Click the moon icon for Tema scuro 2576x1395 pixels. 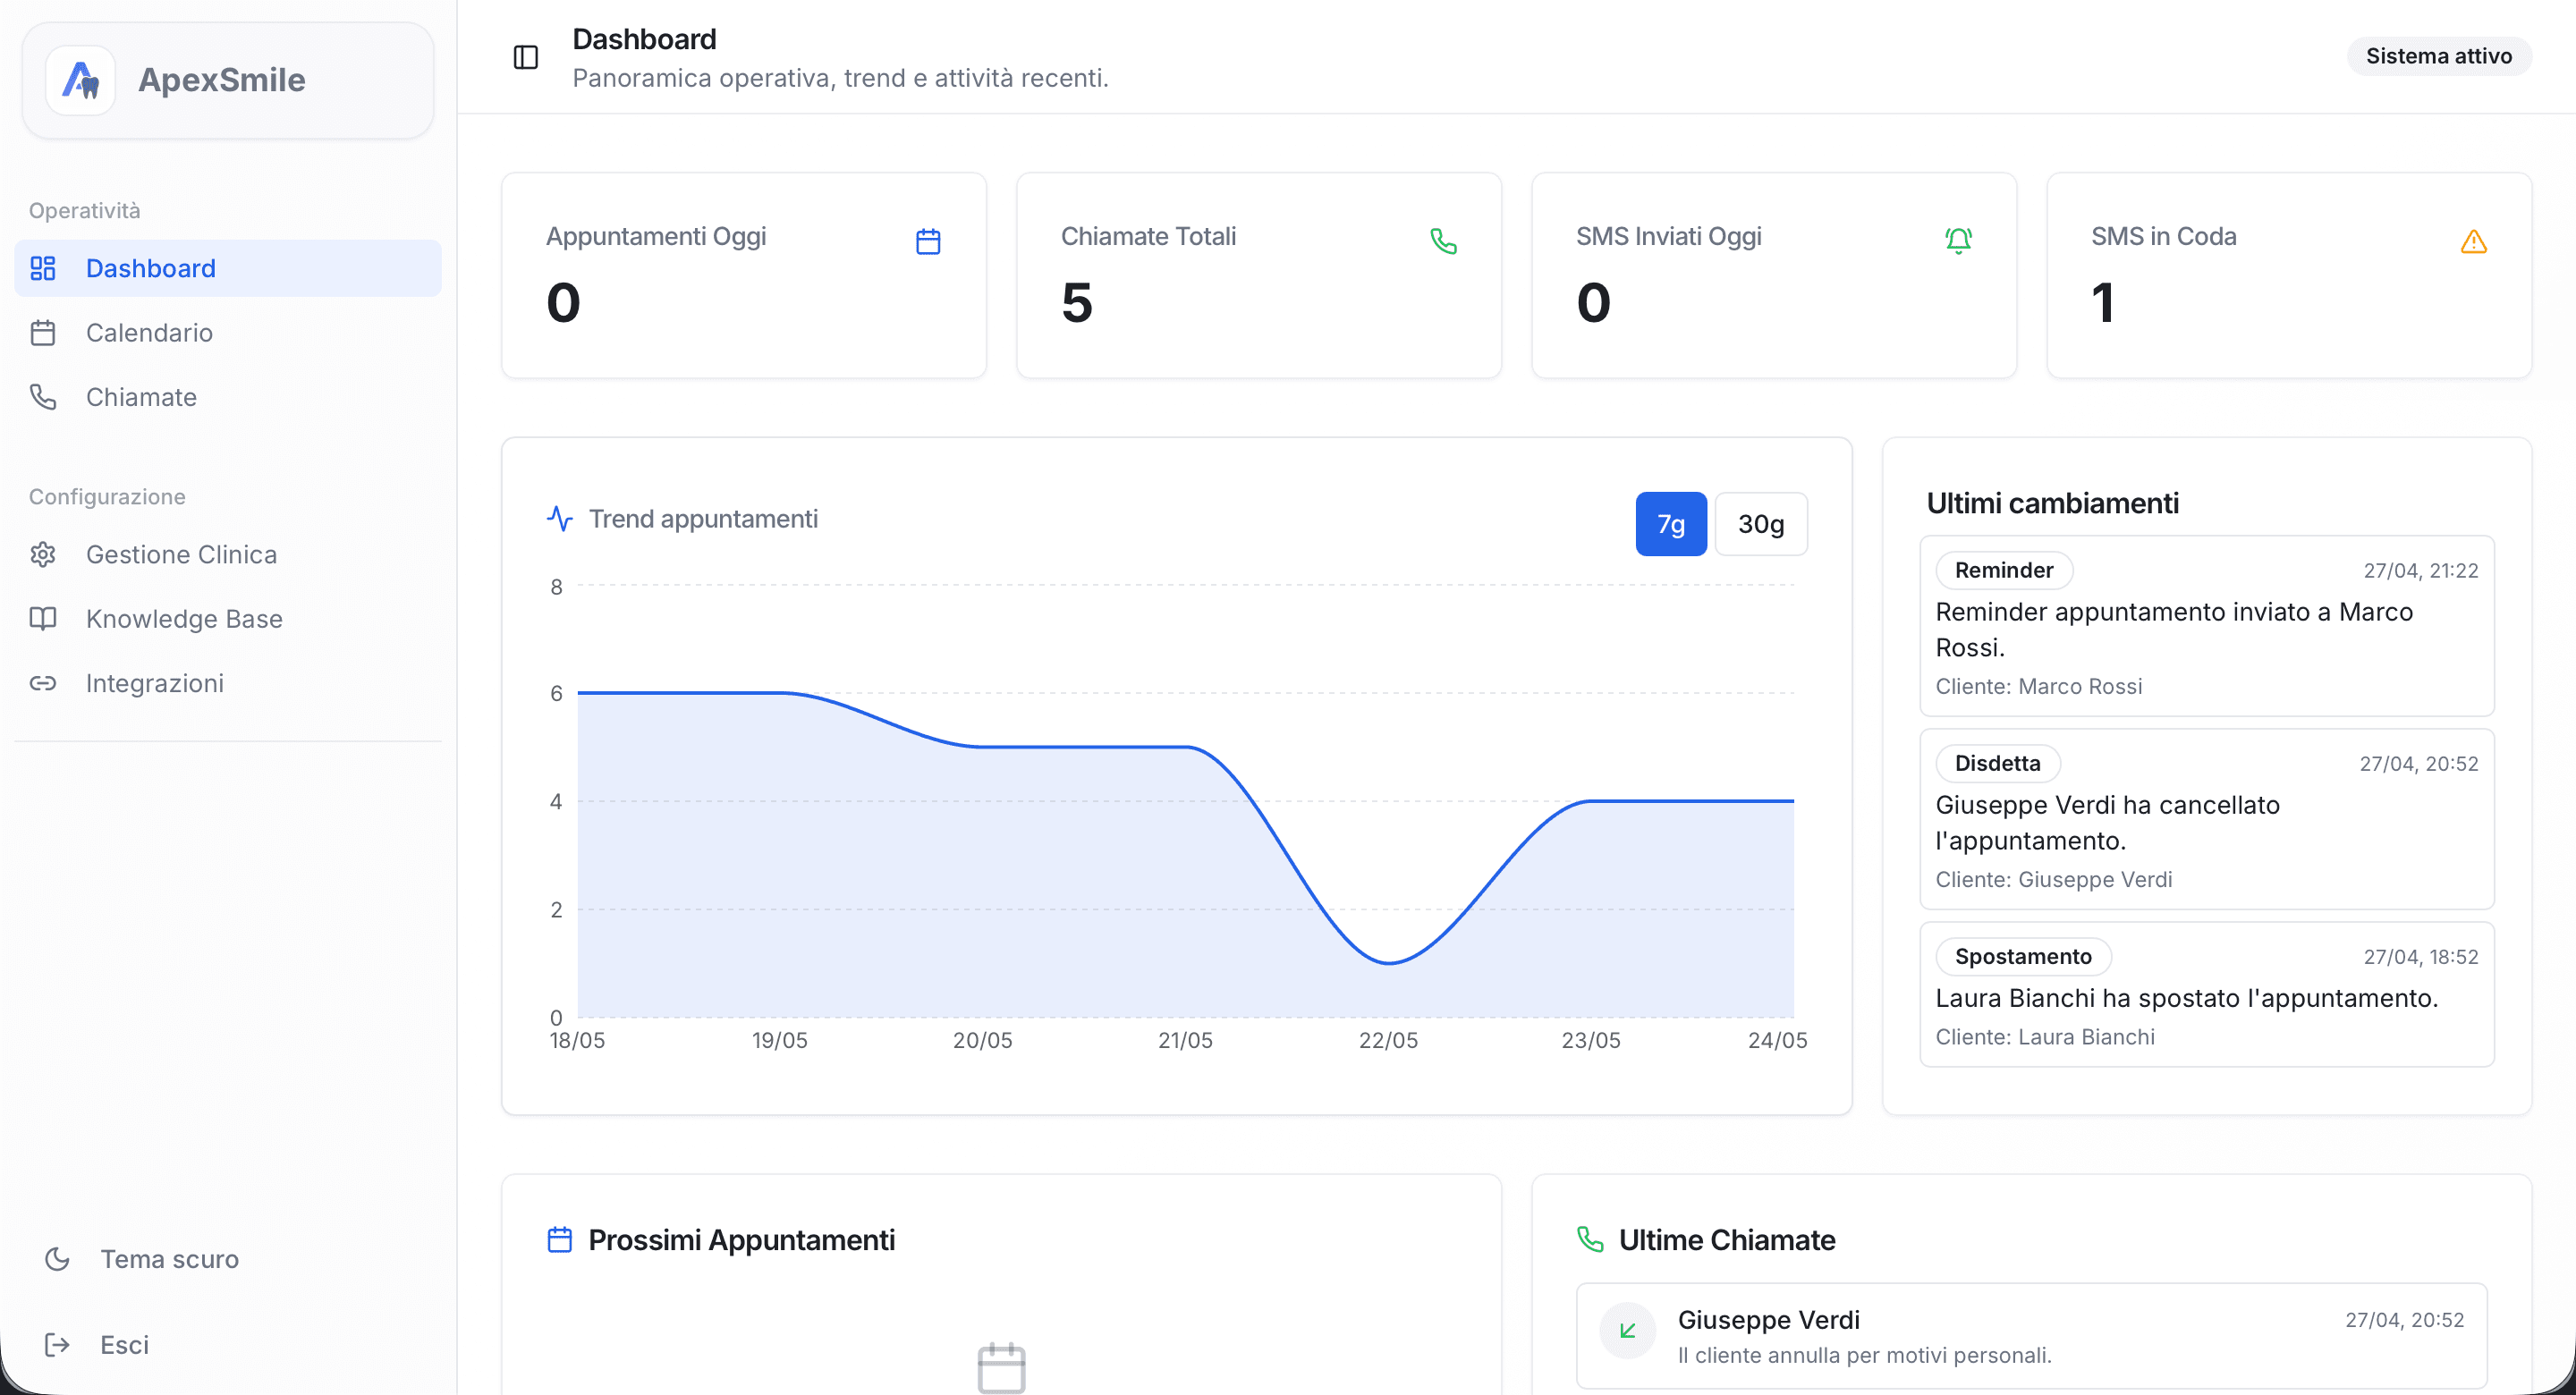[x=57, y=1259]
